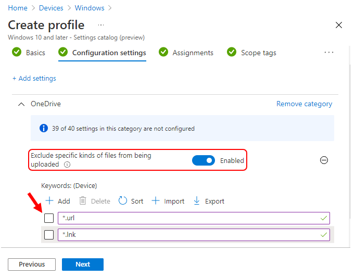The width and height of the screenshot is (355, 277).
Task: Click green checkmark beside Assignments
Action: 163,52
